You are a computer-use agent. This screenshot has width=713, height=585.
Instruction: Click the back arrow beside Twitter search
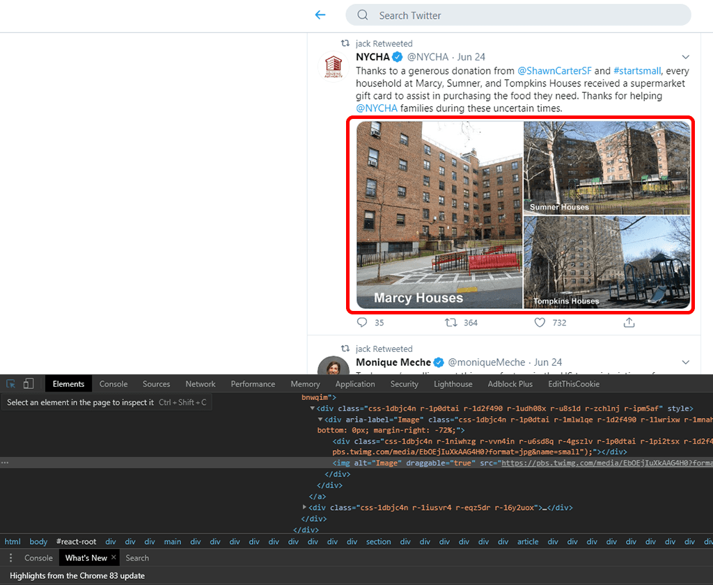[x=320, y=15]
